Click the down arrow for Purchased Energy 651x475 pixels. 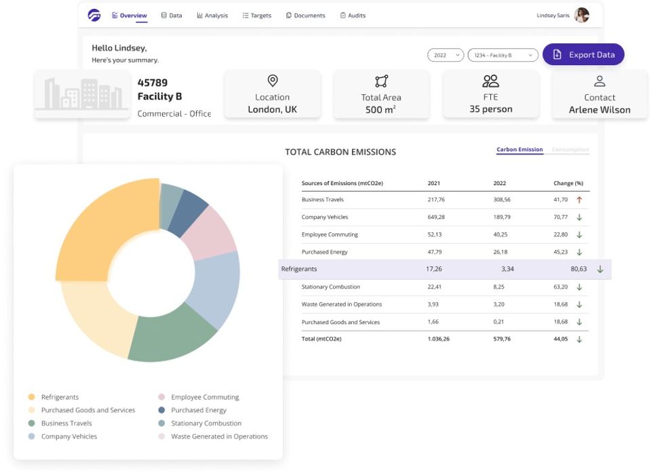tap(579, 252)
